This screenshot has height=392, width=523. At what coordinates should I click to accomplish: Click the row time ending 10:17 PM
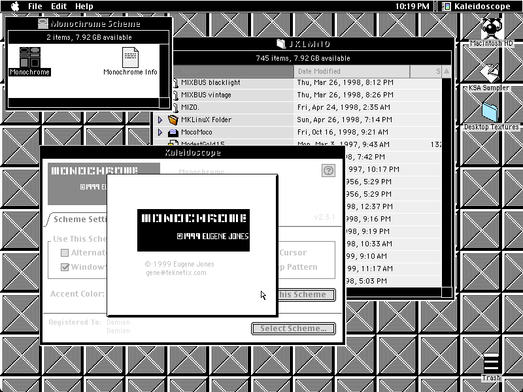pos(373,169)
